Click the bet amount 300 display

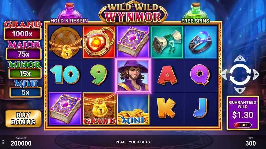tap(251, 143)
